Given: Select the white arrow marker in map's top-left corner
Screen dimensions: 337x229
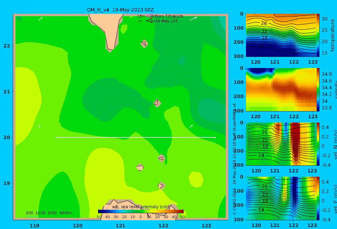Looking at the screenshot, I should (x=40, y=19).
